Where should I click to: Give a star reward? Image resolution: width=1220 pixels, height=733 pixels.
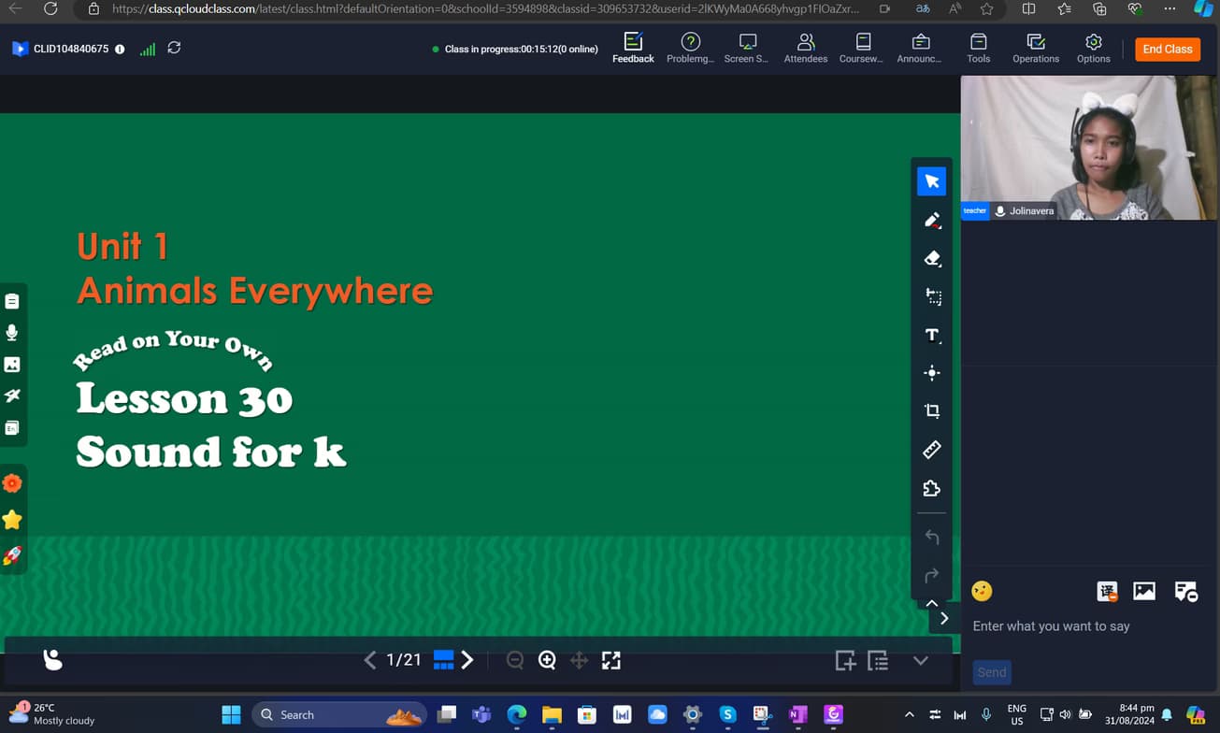click(x=12, y=520)
